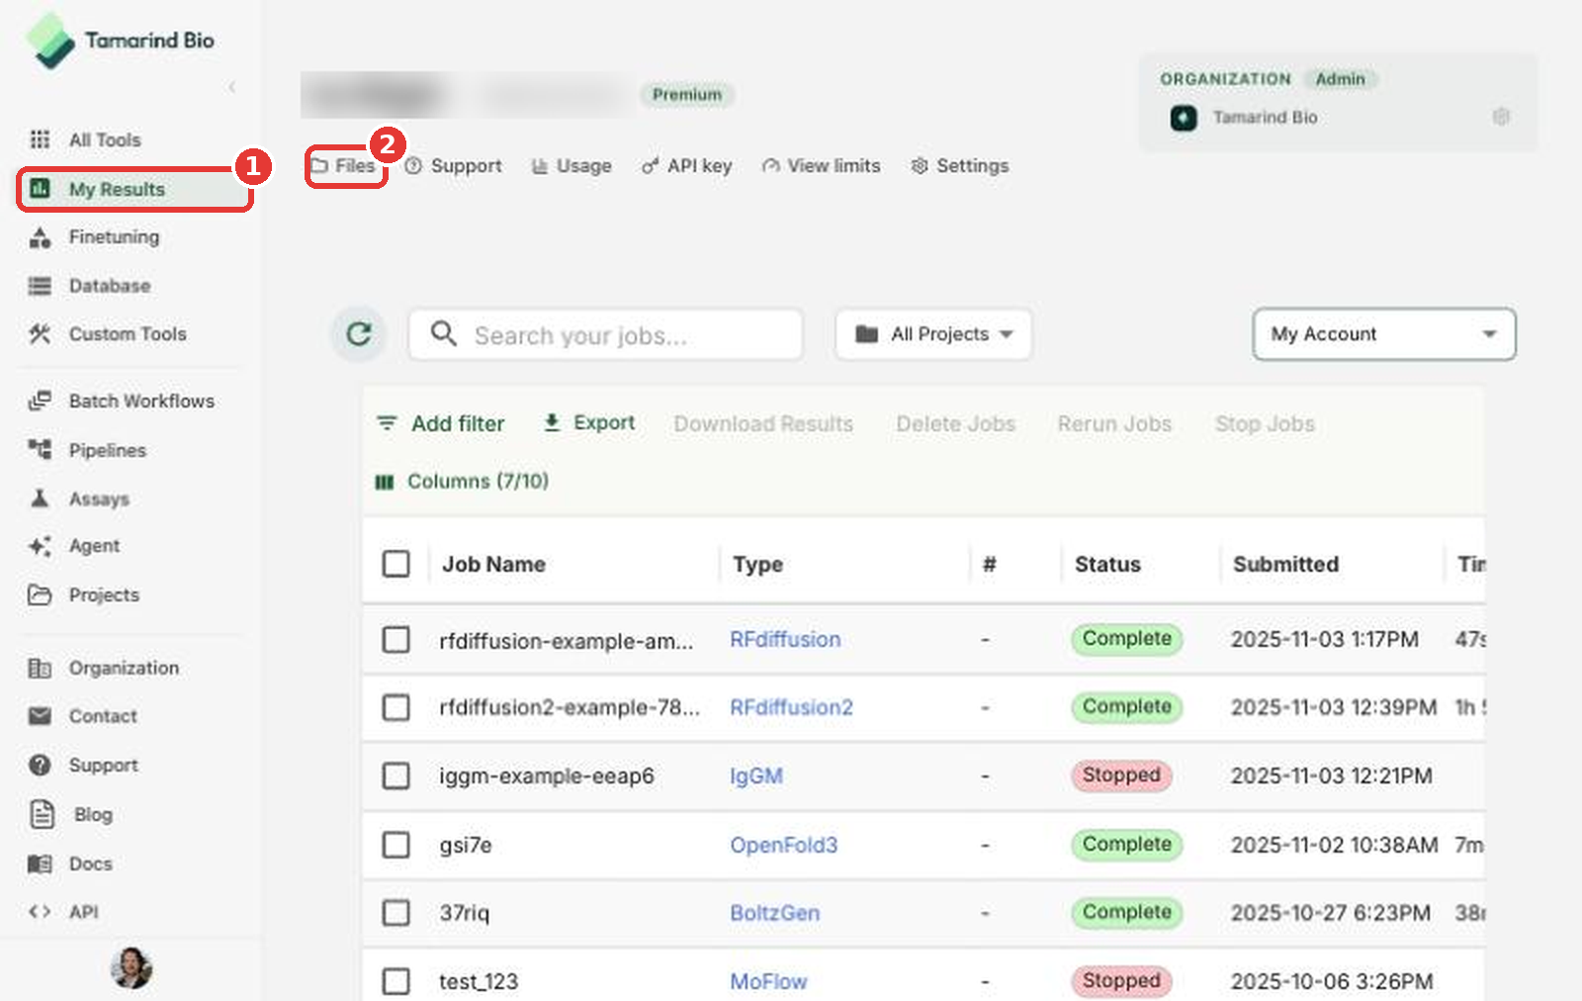The height and width of the screenshot is (1001, 1582).
Task: Open the All Projects dropdown
Action: point(933,334)
